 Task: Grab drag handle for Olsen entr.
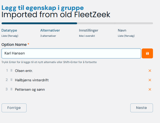pos(11,71)
